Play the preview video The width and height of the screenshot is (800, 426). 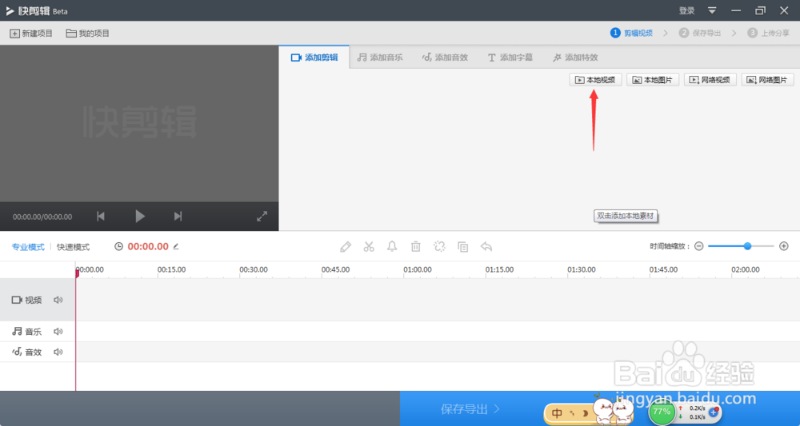(140, 217)
